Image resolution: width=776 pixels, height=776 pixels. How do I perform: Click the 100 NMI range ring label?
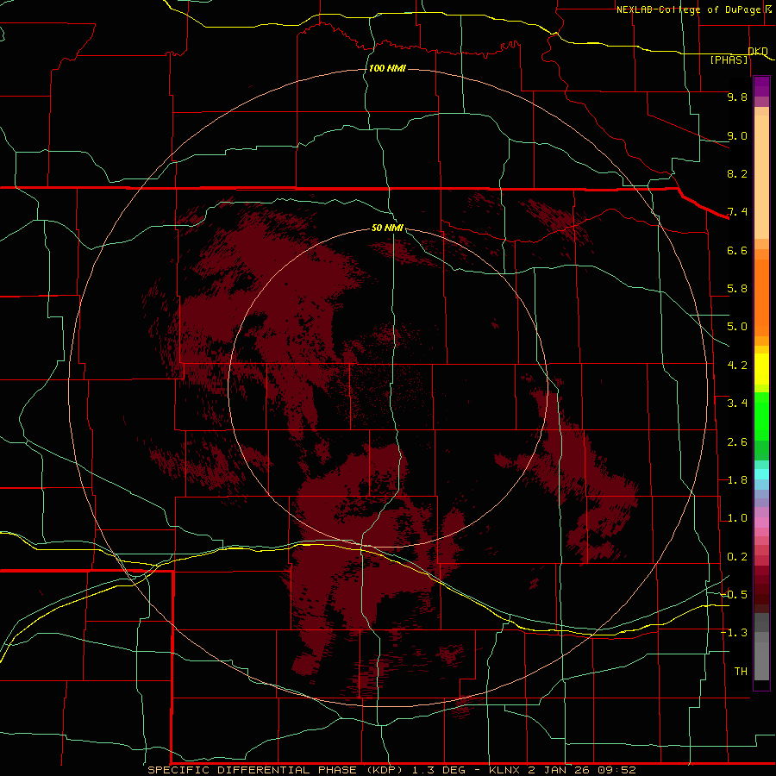[x=387, y=68]
